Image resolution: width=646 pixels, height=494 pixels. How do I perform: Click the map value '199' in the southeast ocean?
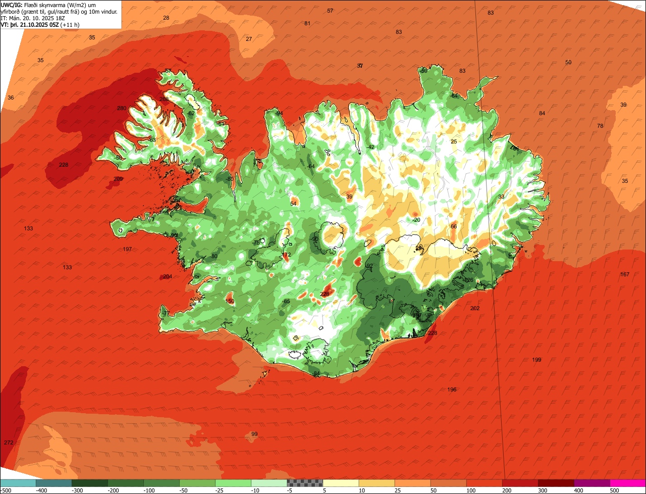click(537, 360)
